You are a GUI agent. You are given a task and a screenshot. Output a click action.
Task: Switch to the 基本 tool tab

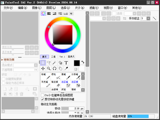[x=44, y=57]
